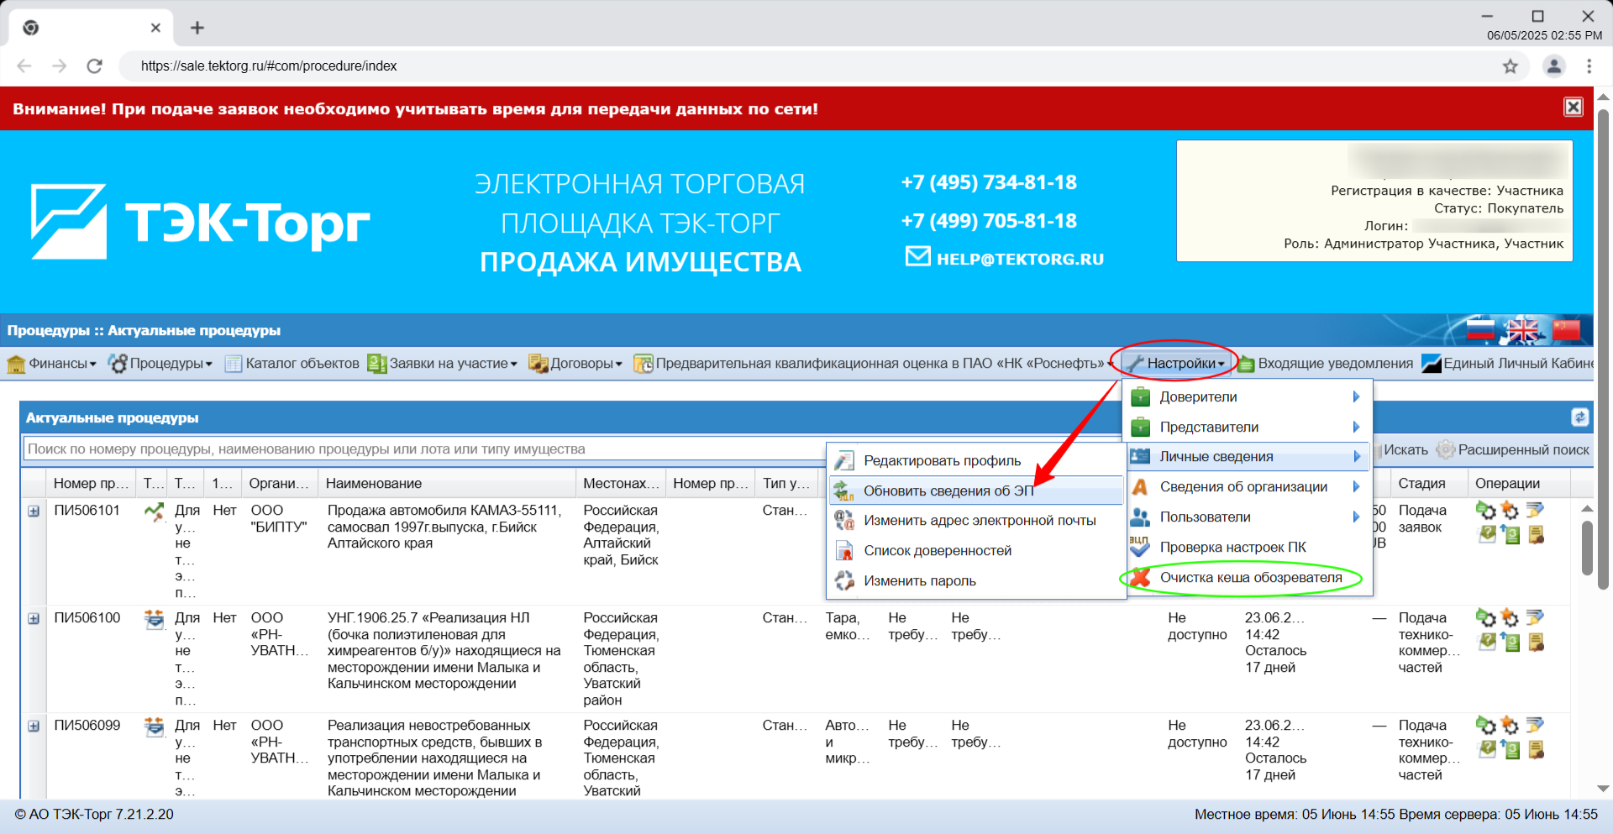
Task: Click the HELP@TEKTORG.RU email link
Action: point(1005,259)
